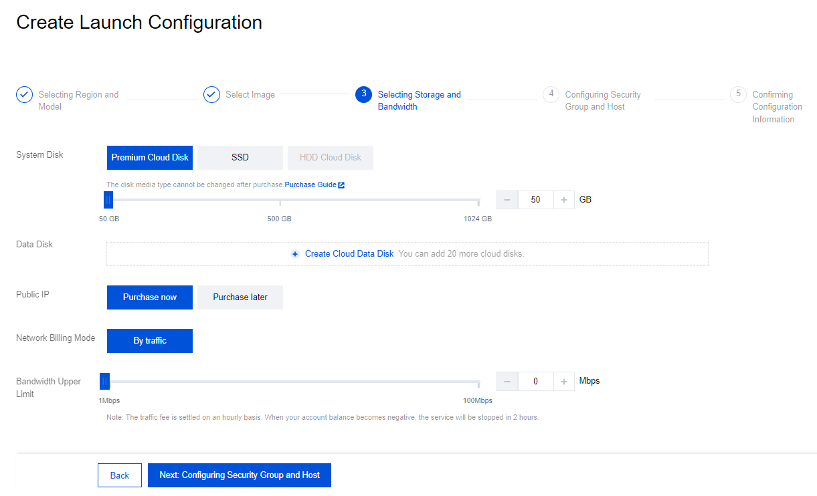Click the 1024 GB slider label
The width and height of the screenshot is (817, 496).
pos(478,219)
